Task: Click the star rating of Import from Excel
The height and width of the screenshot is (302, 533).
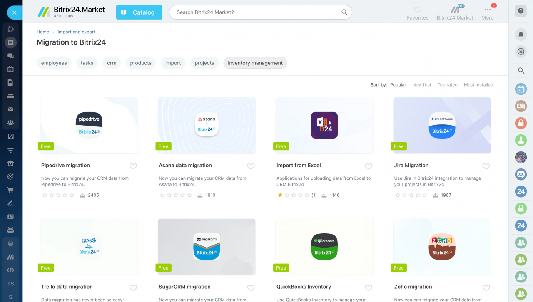Action: (294, 195)
